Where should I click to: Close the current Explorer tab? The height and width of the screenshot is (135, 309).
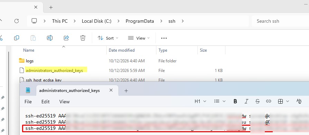pyautogui.click(x=36, y=7)
